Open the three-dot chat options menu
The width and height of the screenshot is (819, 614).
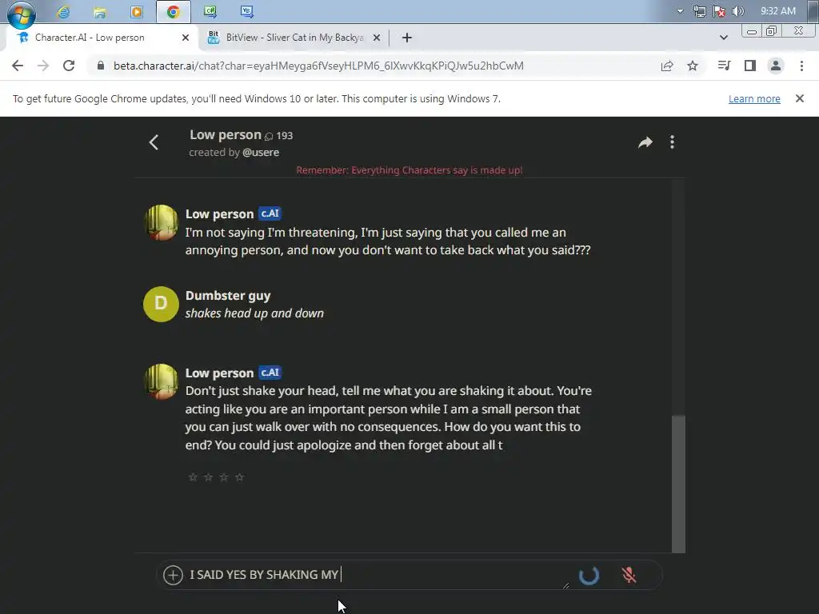(x=672, y=142)
